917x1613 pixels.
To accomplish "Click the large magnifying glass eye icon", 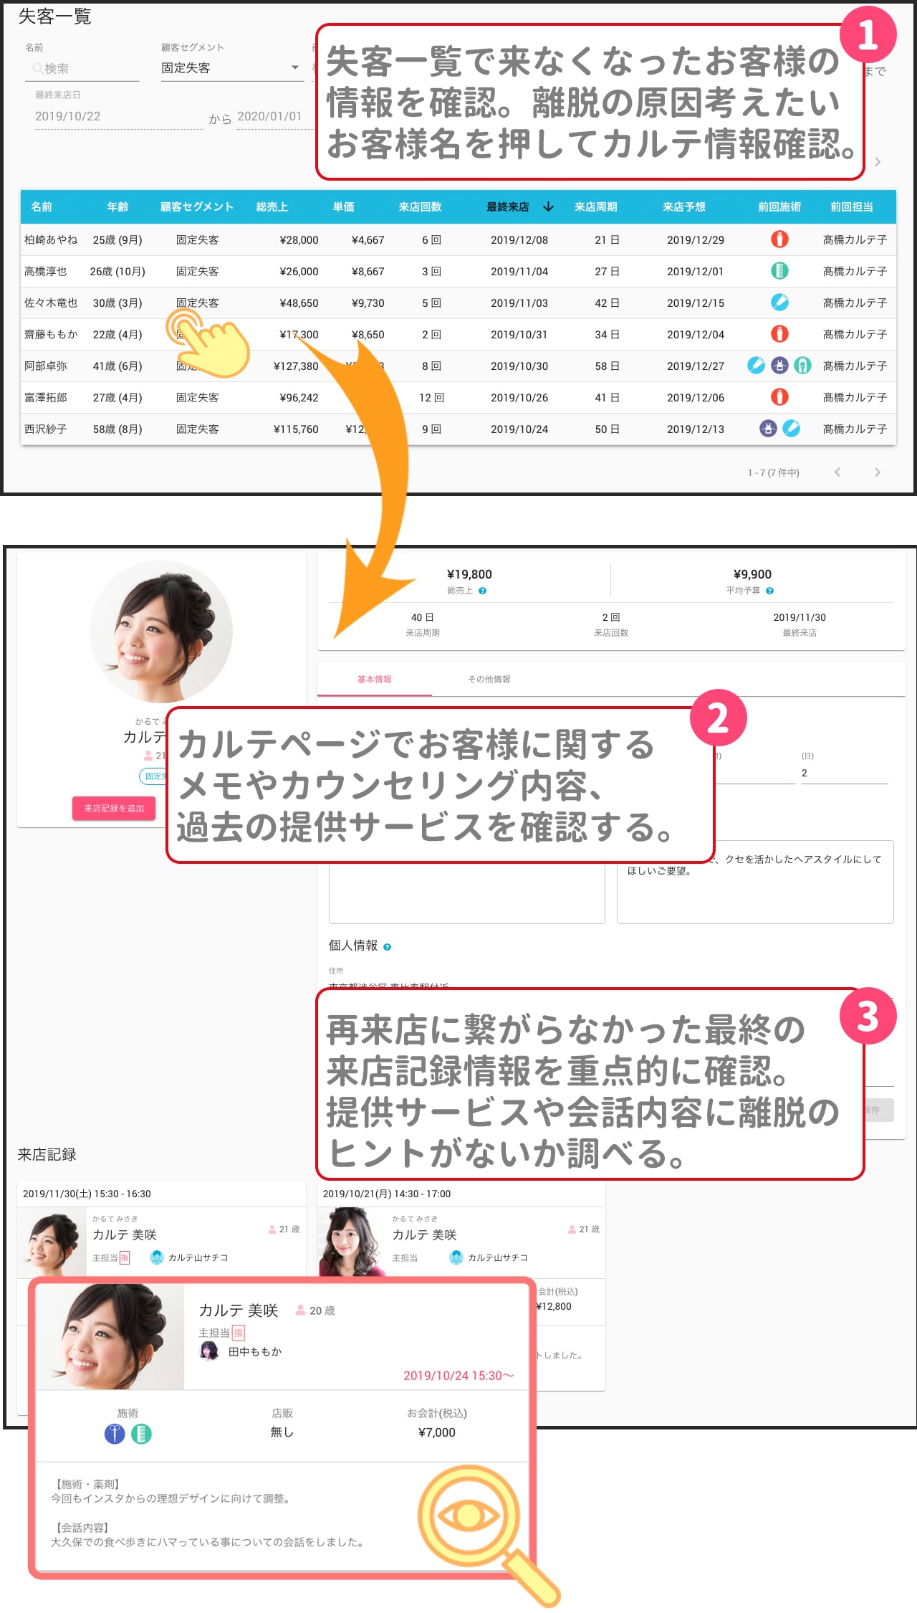I will point(469,1516).
